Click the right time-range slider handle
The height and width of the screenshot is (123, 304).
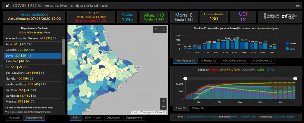(x=295, y=78)
